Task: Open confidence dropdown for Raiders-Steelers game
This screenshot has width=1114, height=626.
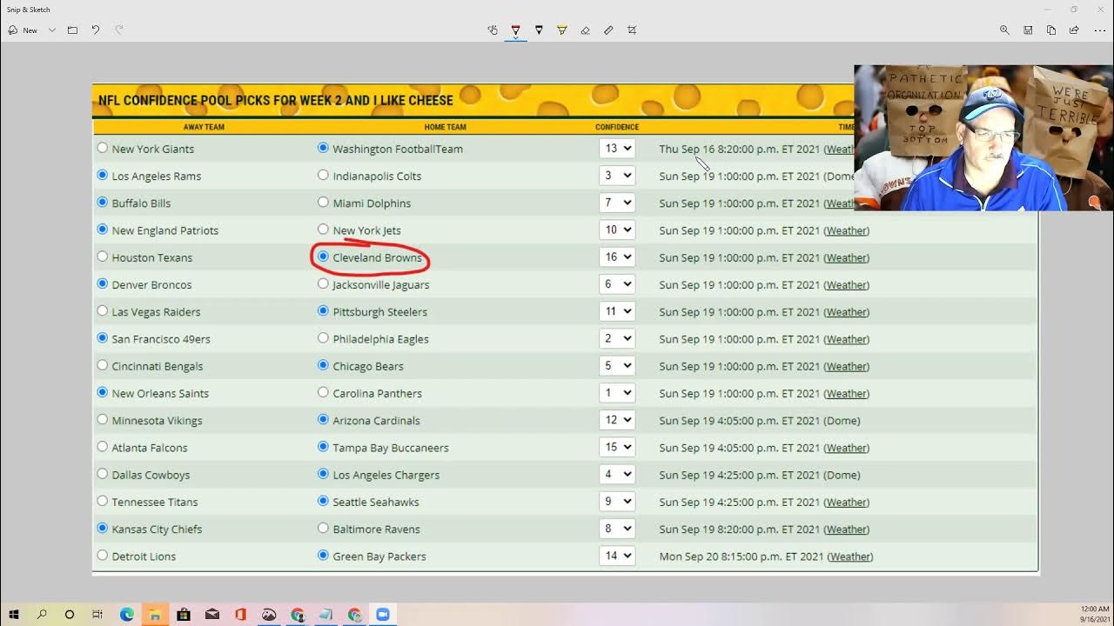Action: 617,311
